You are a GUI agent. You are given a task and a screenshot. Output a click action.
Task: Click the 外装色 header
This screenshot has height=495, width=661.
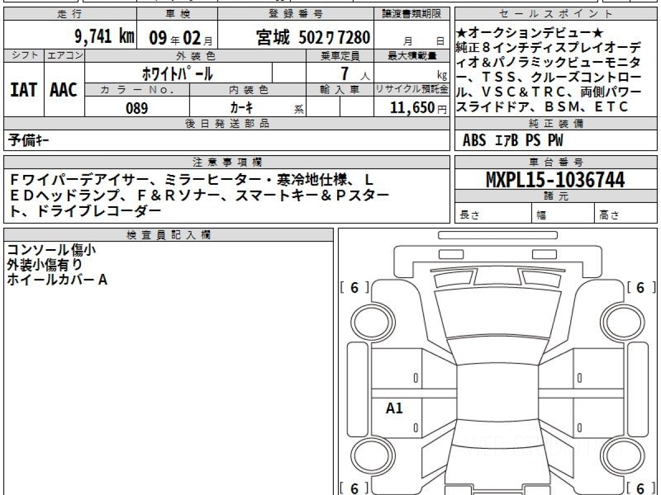(x=196, y=56)
